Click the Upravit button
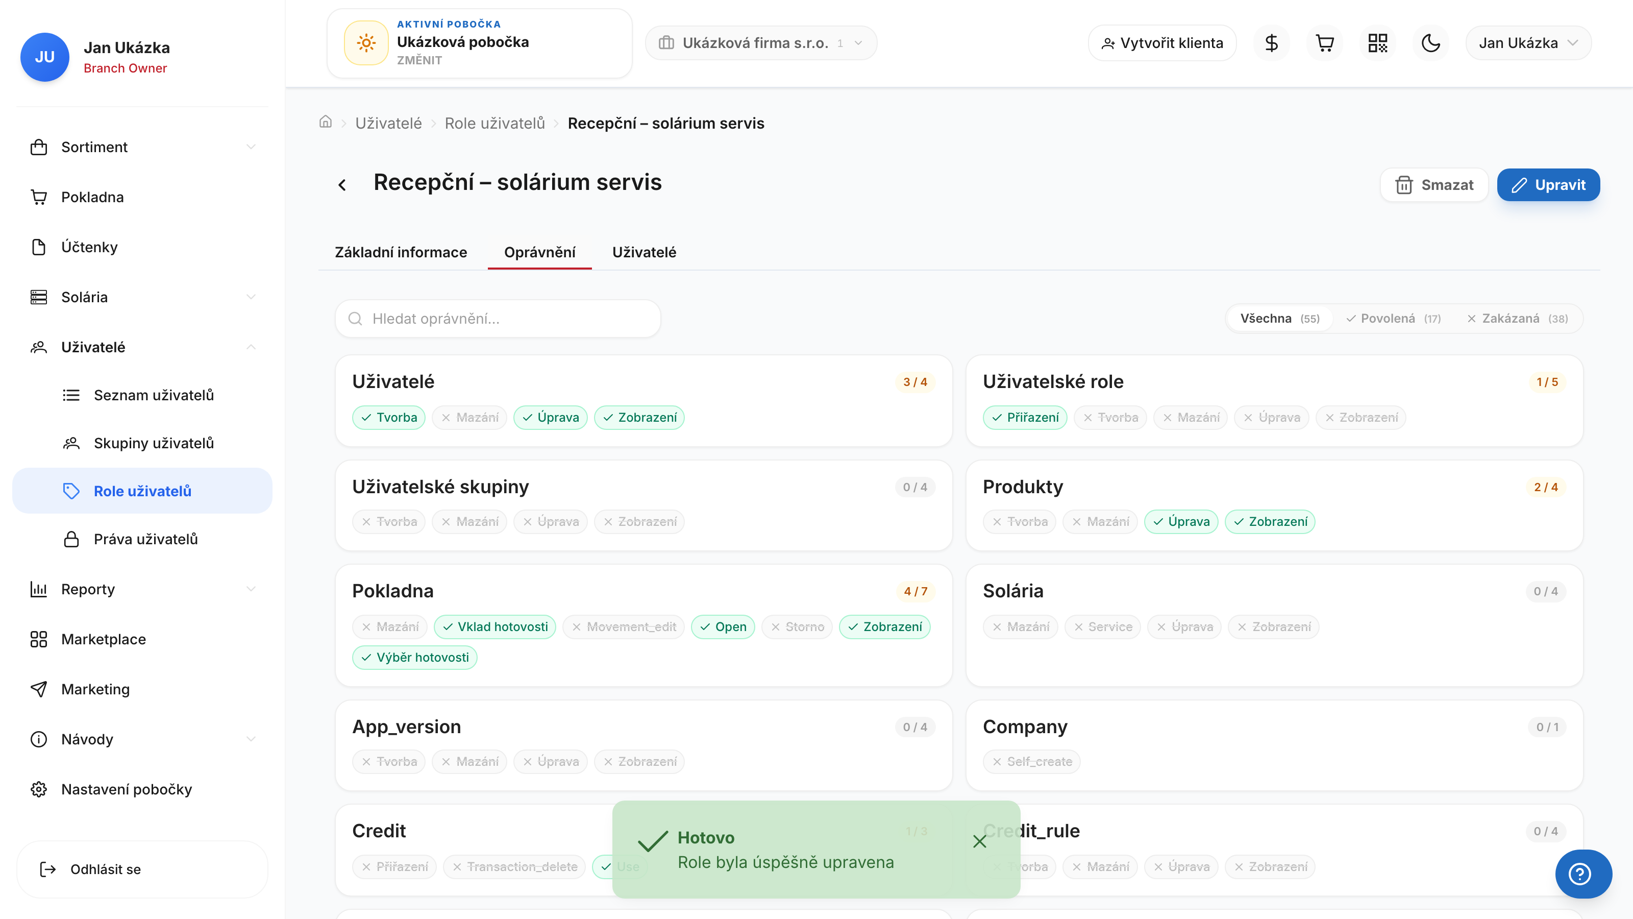Viewport: 1633px width, 919px height. 1548,184
